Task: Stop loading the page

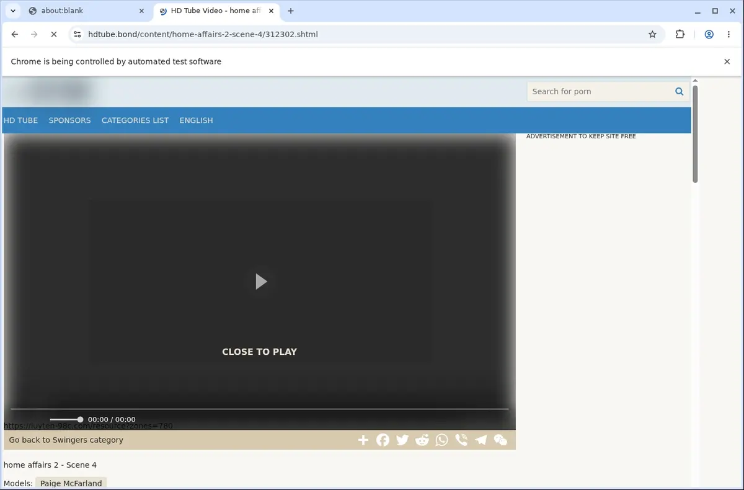Action: [x=53, y=34]
